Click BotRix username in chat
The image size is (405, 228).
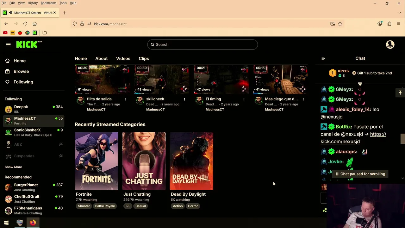click(344, 127)
